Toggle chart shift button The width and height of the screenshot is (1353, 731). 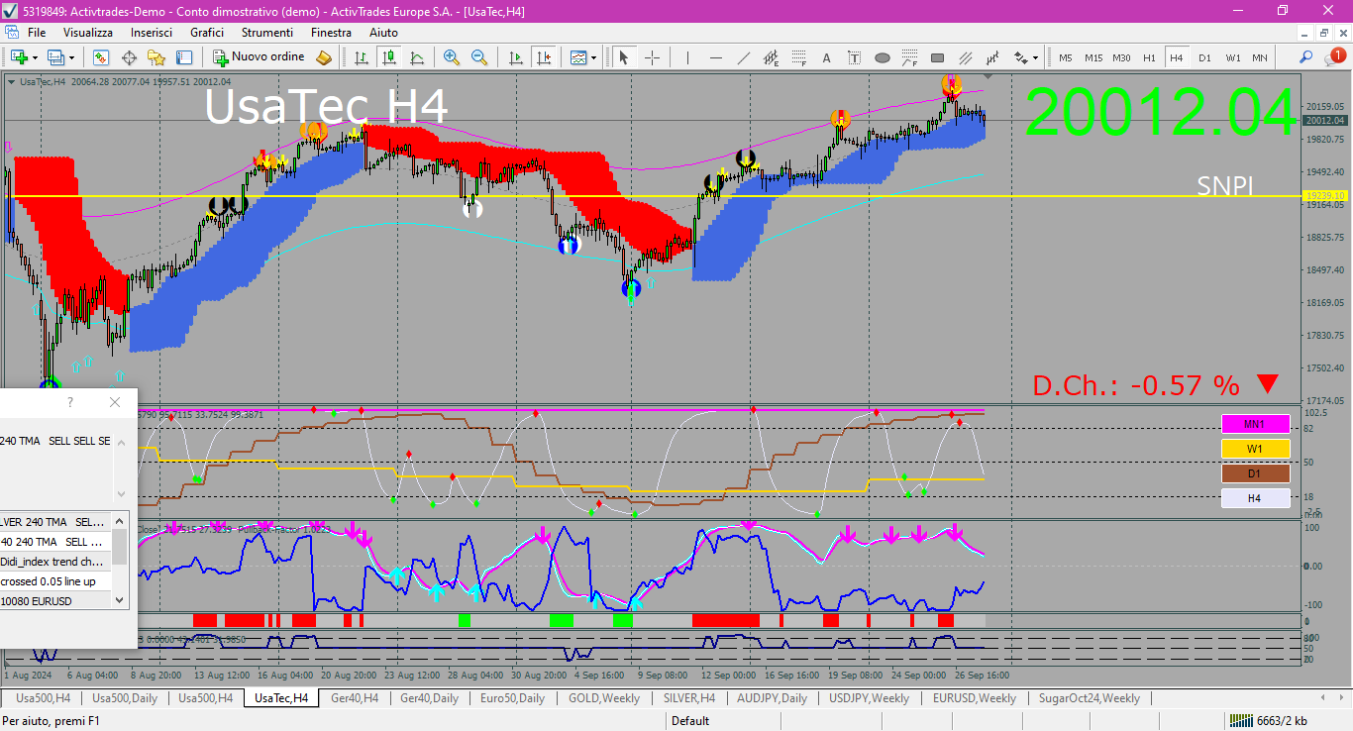click(542, 57)
